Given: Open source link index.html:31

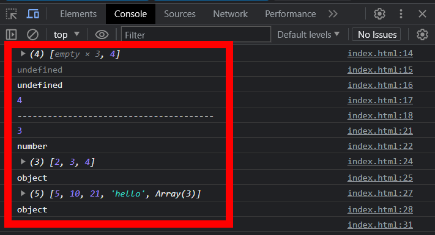Looking at the screenshot, I should (x=380, y=225).
